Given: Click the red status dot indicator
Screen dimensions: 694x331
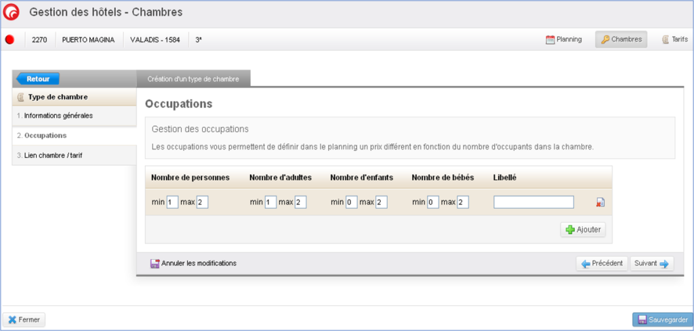Looking at the screenshot, I should coord(10,39).
